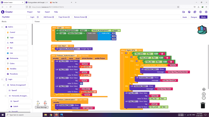Image resolution: width=209 pixels, height=117 pixels.
Task: Center the workspace with the target icon
Action: click(204, 89)
